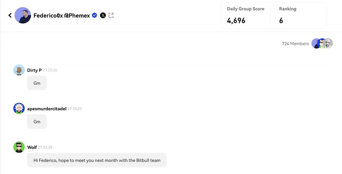Click Wolf's green avatar
The height and width of the screenshot is (174, 342).
19,147
